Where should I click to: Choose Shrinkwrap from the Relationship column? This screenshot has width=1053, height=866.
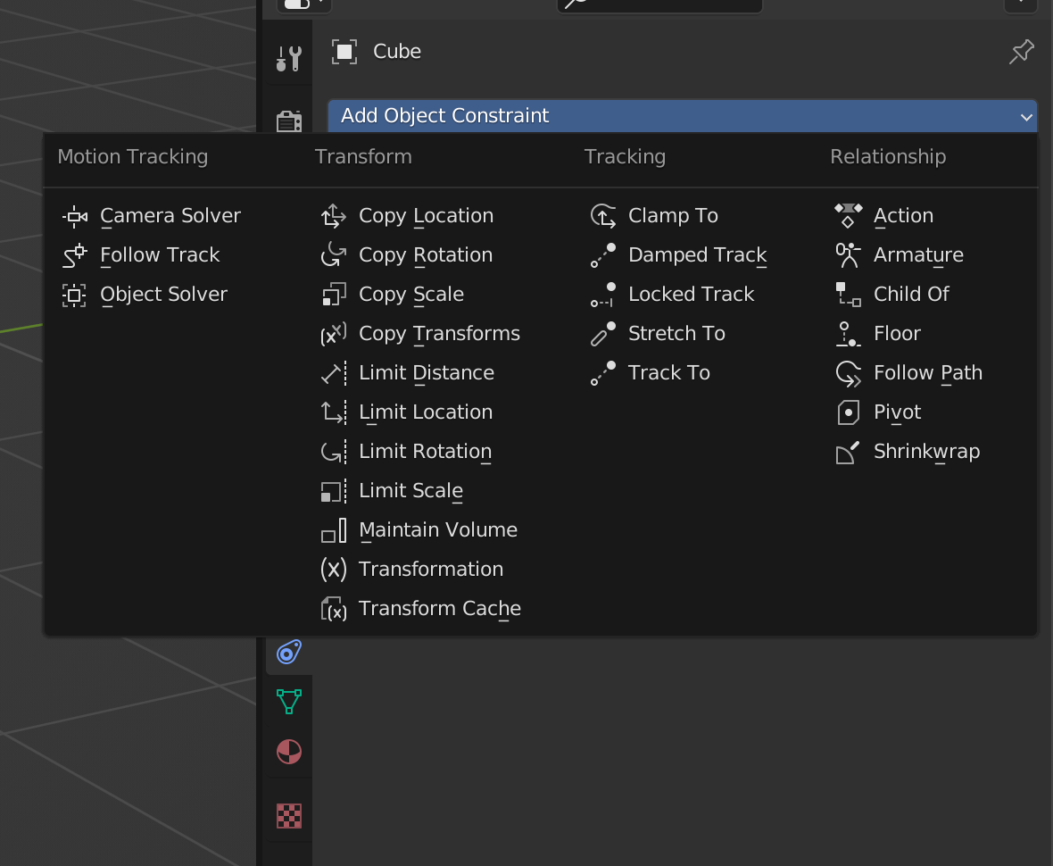925,452
